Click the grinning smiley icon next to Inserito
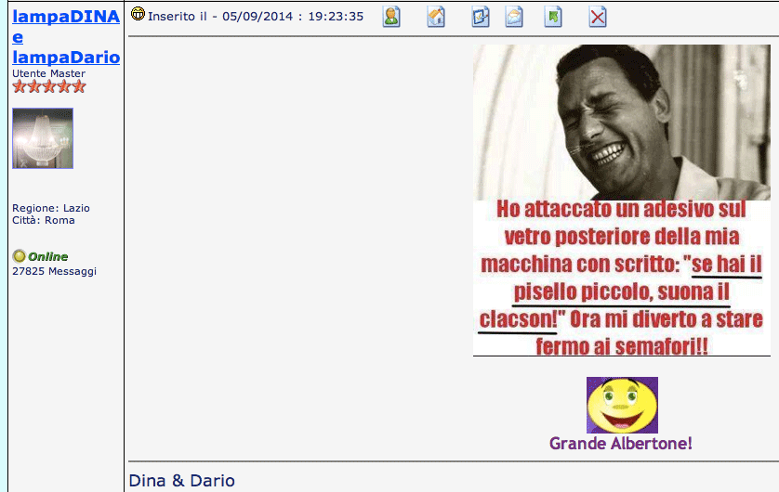The image size is (779, 492). pyautogui.click(x=138, y=14)
